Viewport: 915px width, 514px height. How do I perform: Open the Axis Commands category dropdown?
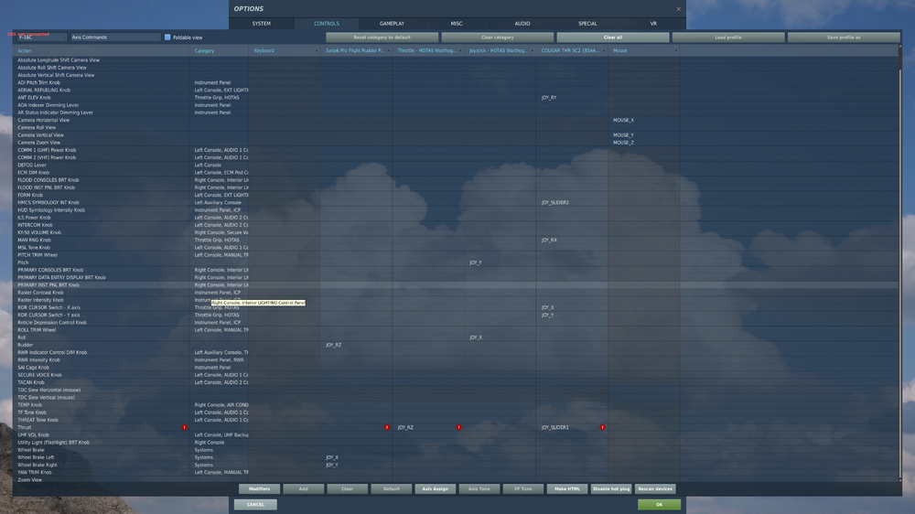point(115,37)
